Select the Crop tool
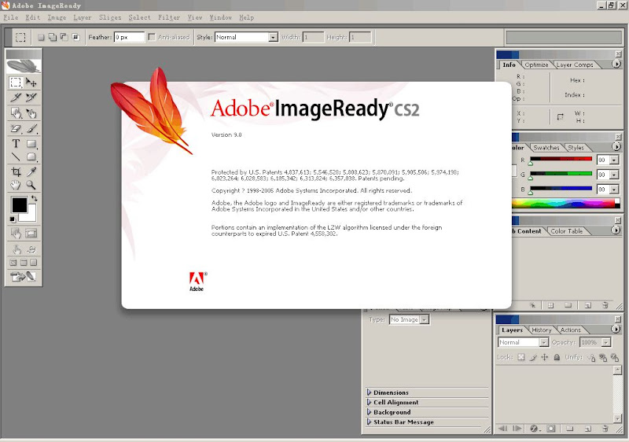Image resolution: width=629 pixels, height=442 pixels. point(16,171)
